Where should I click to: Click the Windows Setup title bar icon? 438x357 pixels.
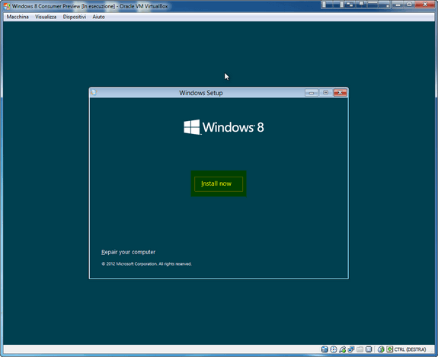[94, 92]
